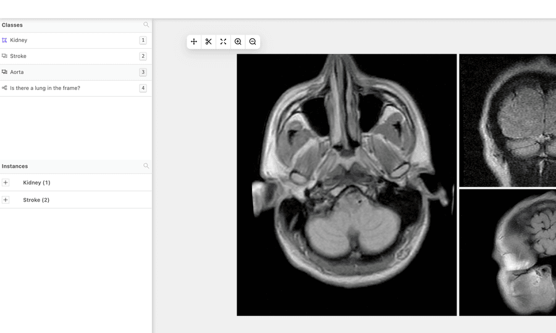Select the Kidney class

click(x=76, y=40)
